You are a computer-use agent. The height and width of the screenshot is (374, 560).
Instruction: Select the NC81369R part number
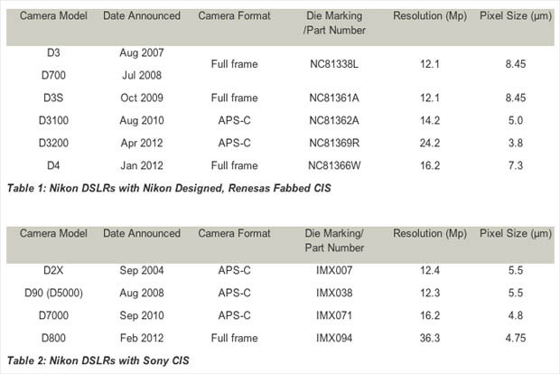click(334, 143)
